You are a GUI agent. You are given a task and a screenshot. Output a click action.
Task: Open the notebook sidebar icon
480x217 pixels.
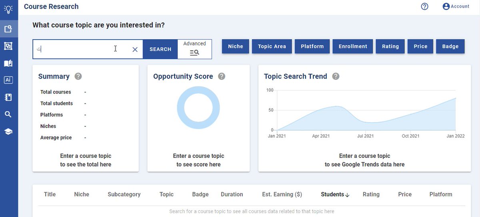point(8,97)
